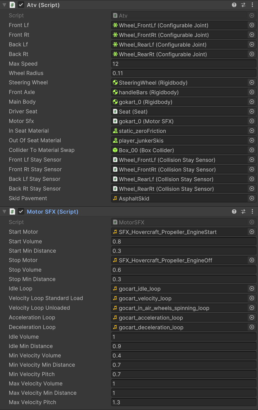This screenshot has width=258, height=410.
Task: Disable the Motor SFX script component checkbox
Action: tap(21, 211)
